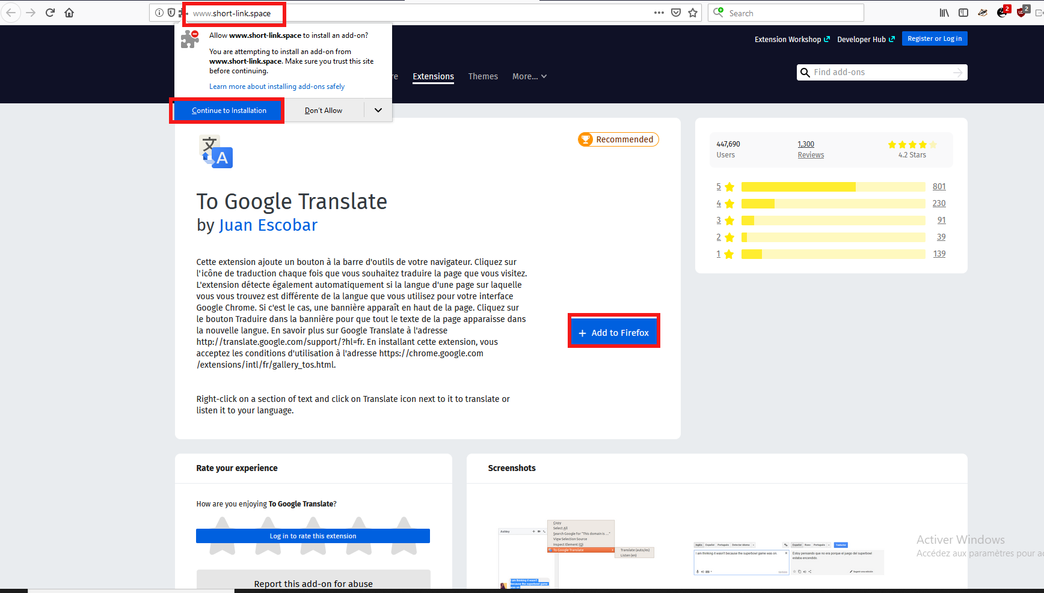
Task: Go to the browser home page
Action: [69, 13]
